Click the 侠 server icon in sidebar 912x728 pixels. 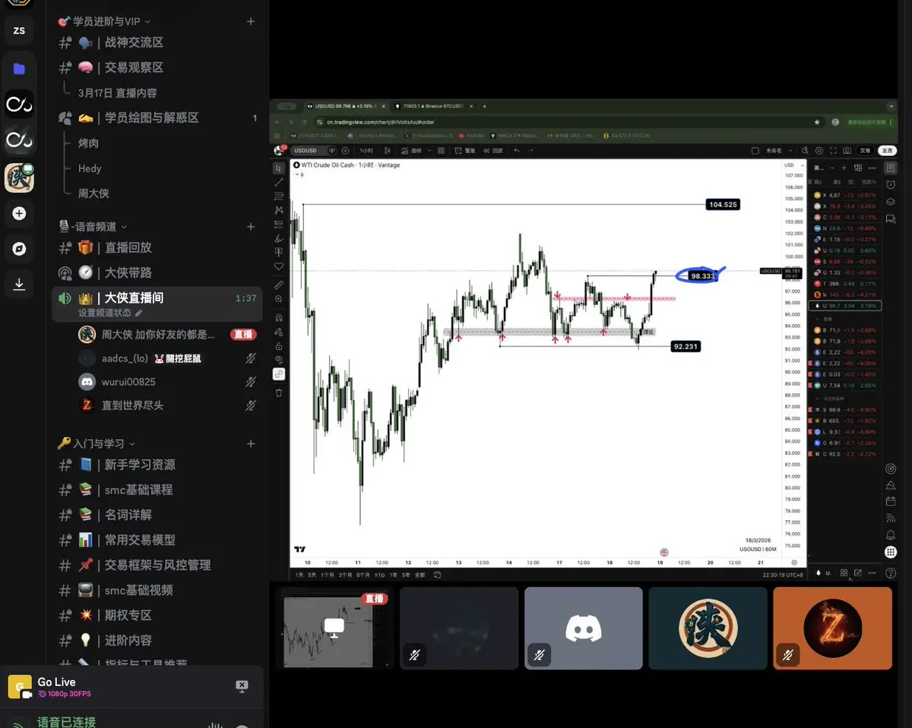(x=19, y=177)
